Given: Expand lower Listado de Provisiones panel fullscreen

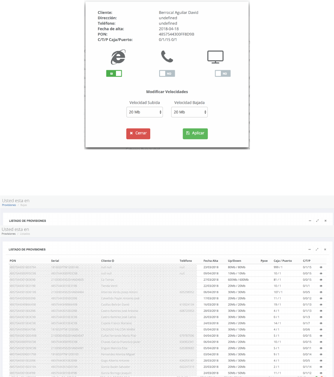Looking at the screenshot, I should coord(317,250).
